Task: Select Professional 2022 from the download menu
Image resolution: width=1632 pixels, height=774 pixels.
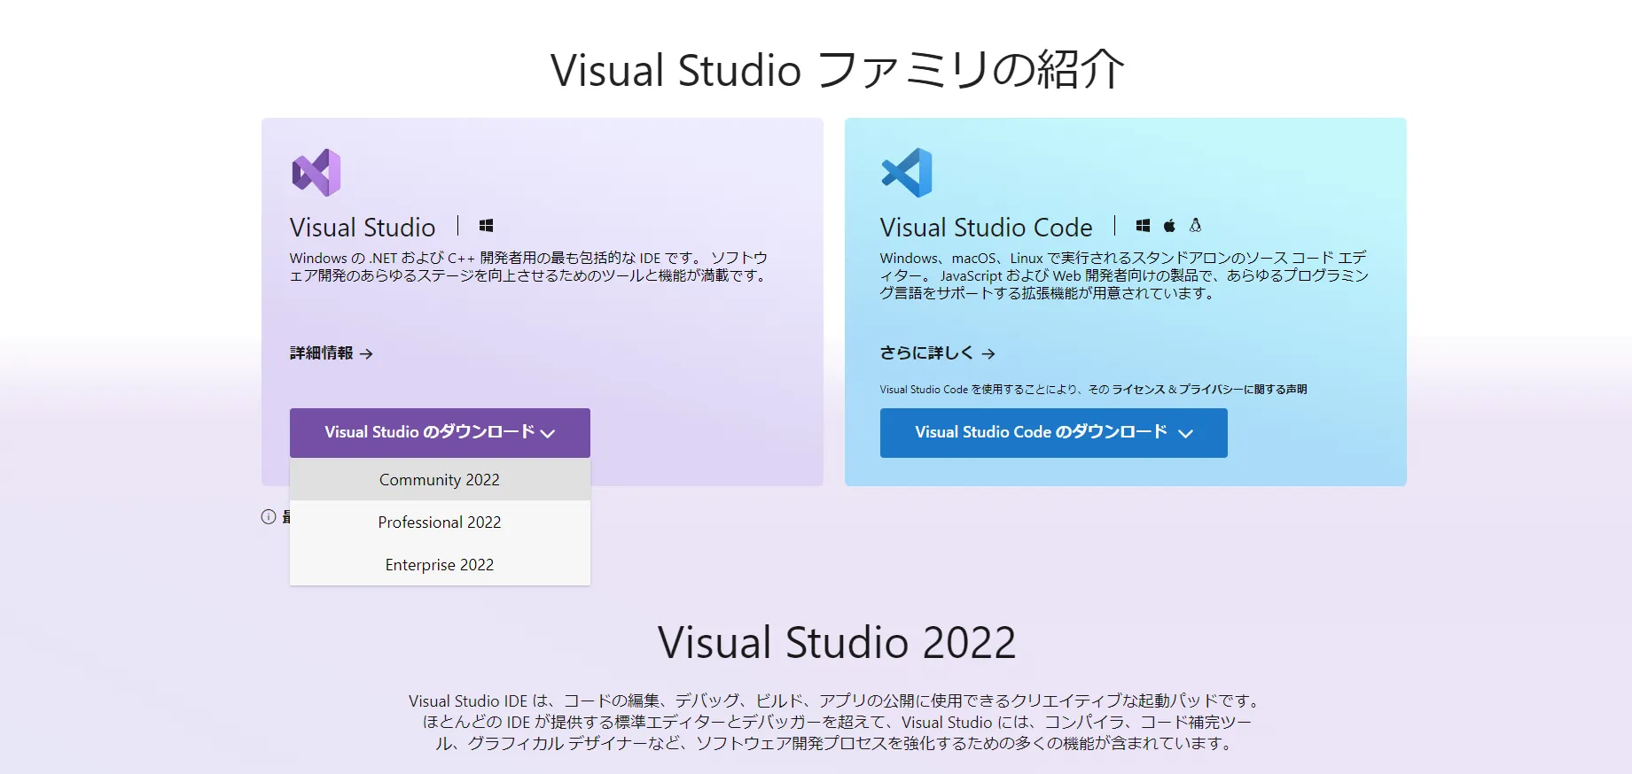Action: [440, 522]
